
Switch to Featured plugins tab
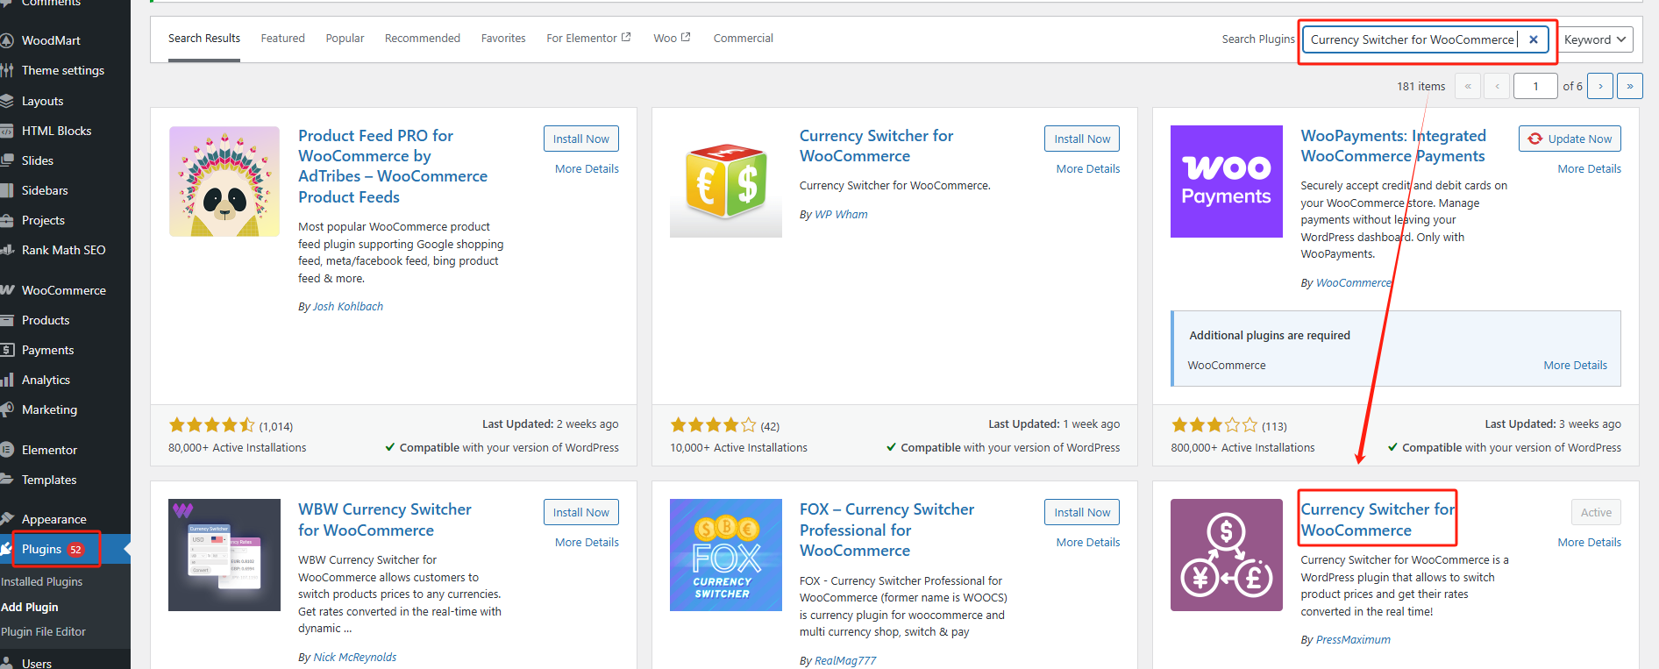click(282, 39)
